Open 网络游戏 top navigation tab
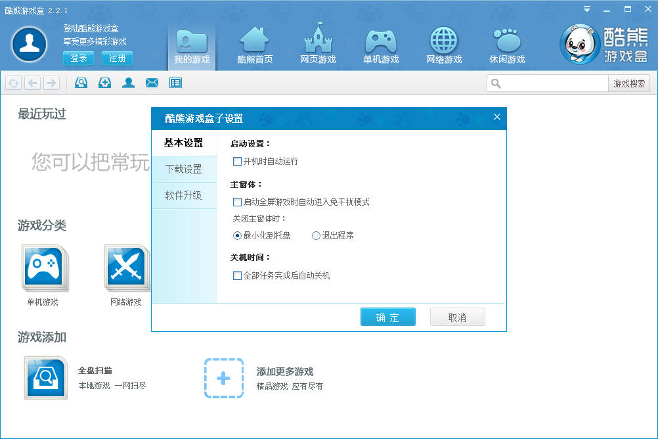 [x=444, y=45]
